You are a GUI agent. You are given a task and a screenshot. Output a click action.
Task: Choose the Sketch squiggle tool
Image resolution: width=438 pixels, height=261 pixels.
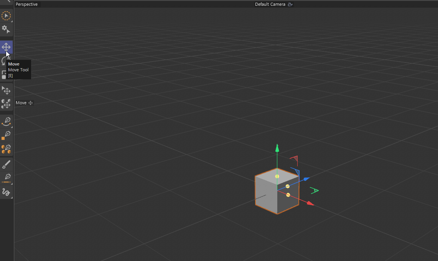[6, 192]
